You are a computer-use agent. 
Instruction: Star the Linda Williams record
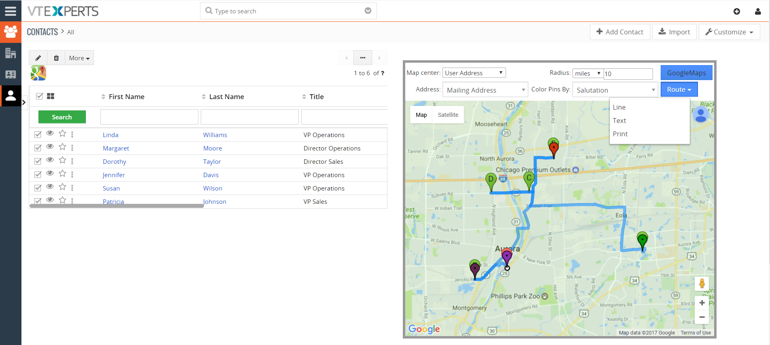click(62, 133)
